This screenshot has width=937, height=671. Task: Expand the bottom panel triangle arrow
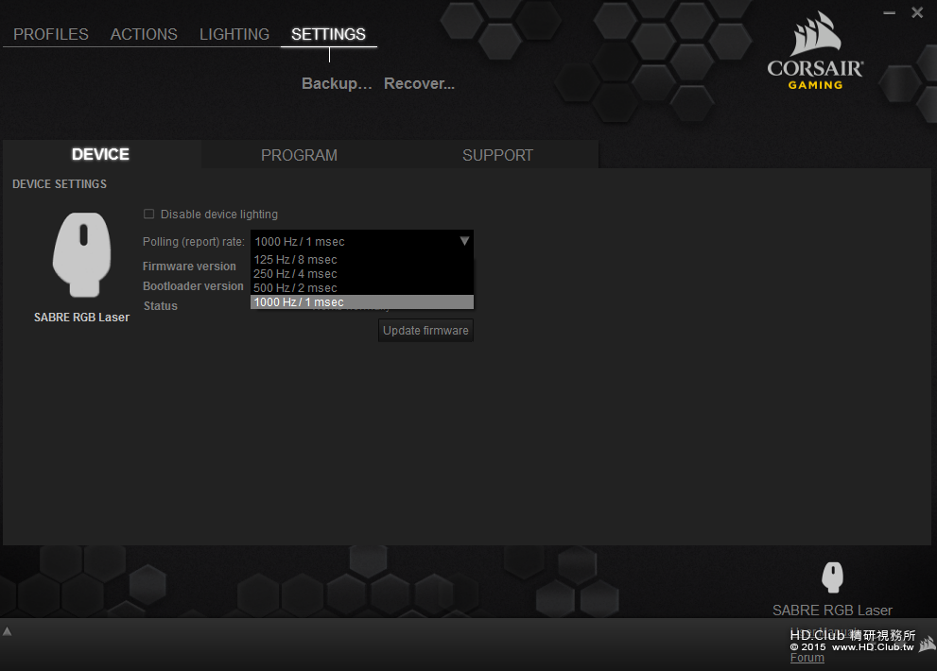(8, 631)
